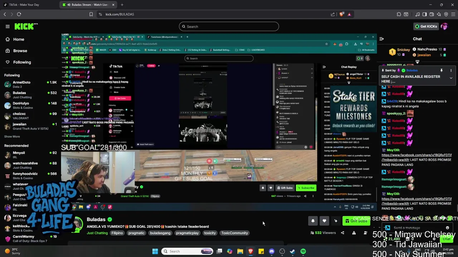Click the Gift Subs button
Screen dimensions: 458x257
pos(356,221)
